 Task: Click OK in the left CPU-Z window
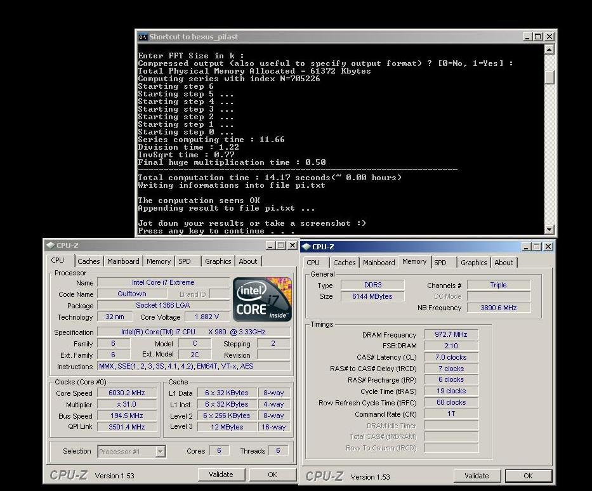[x=272, y=475]
